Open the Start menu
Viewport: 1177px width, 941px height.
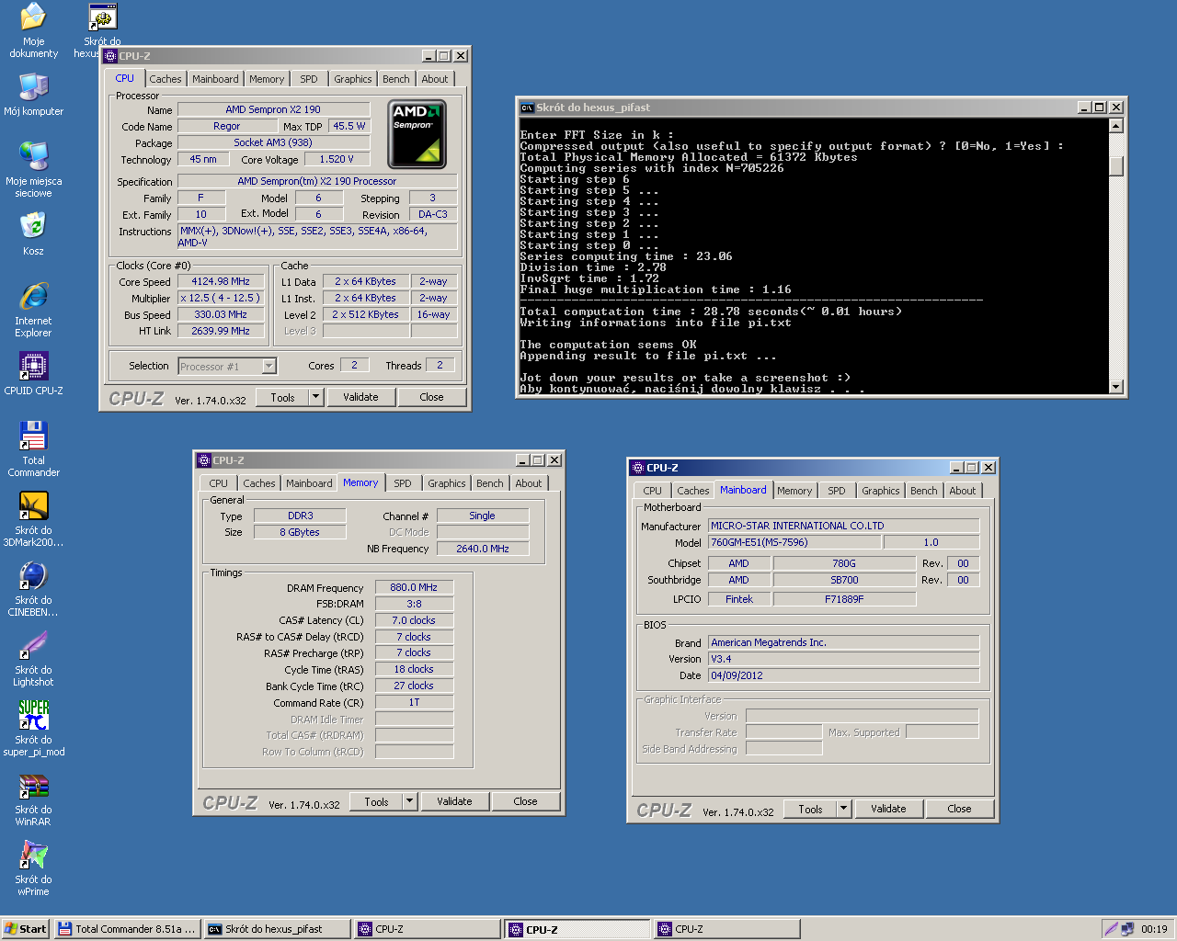coord(25,929)
